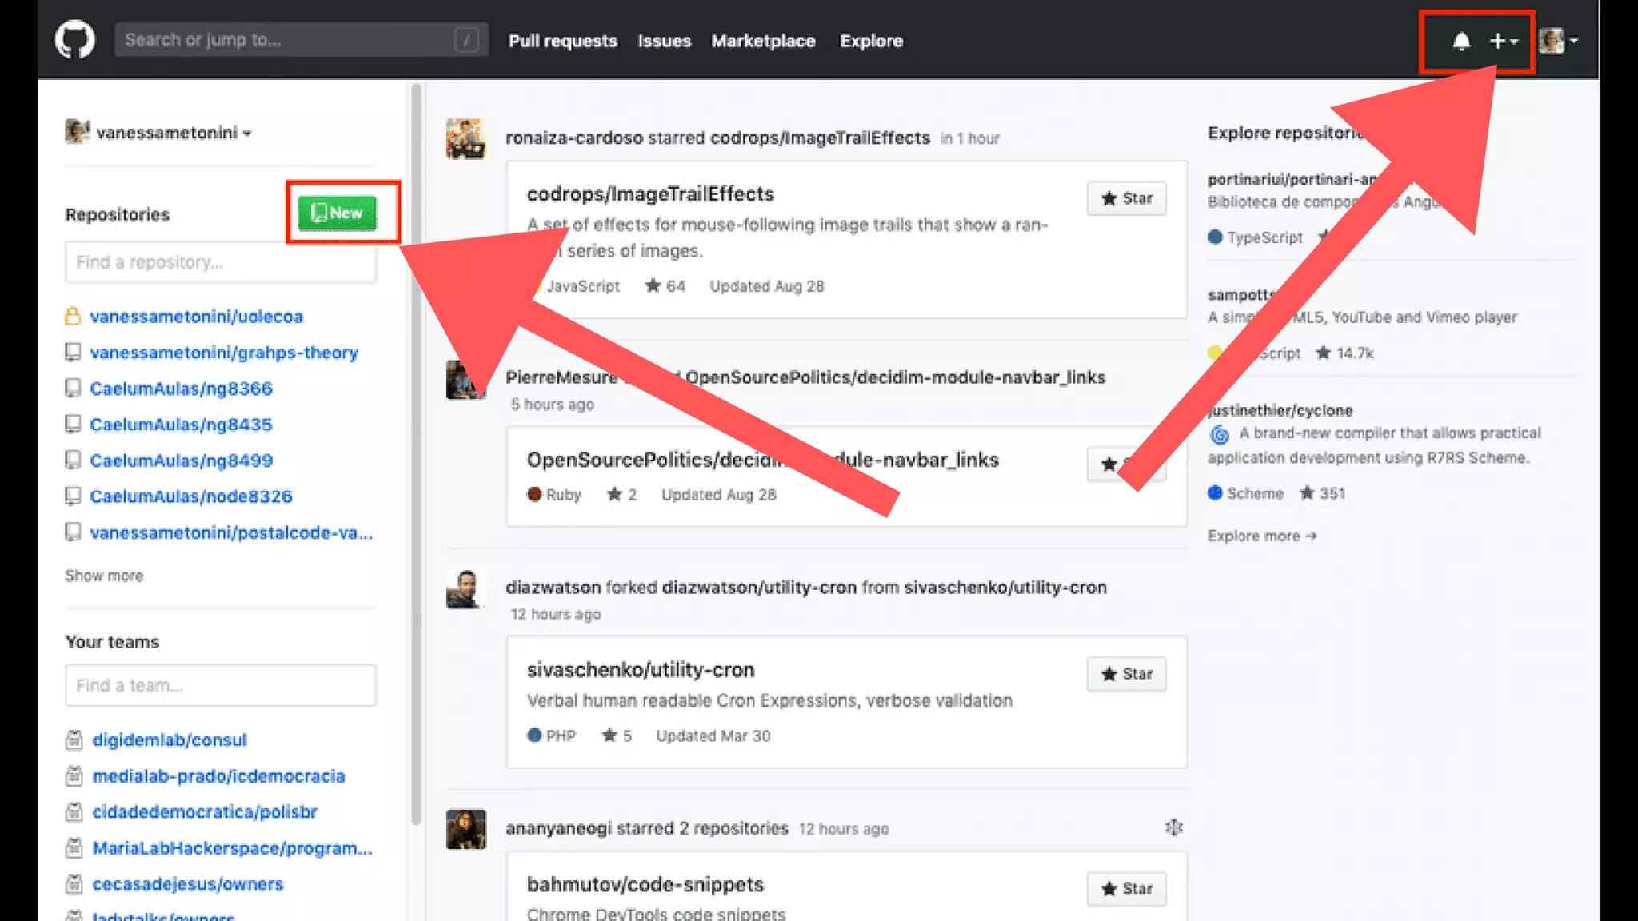Click the private lock icon beside uolecoa
Image resolution: width=1638 pixels, height=921 pixels.
tap(73, 317)
